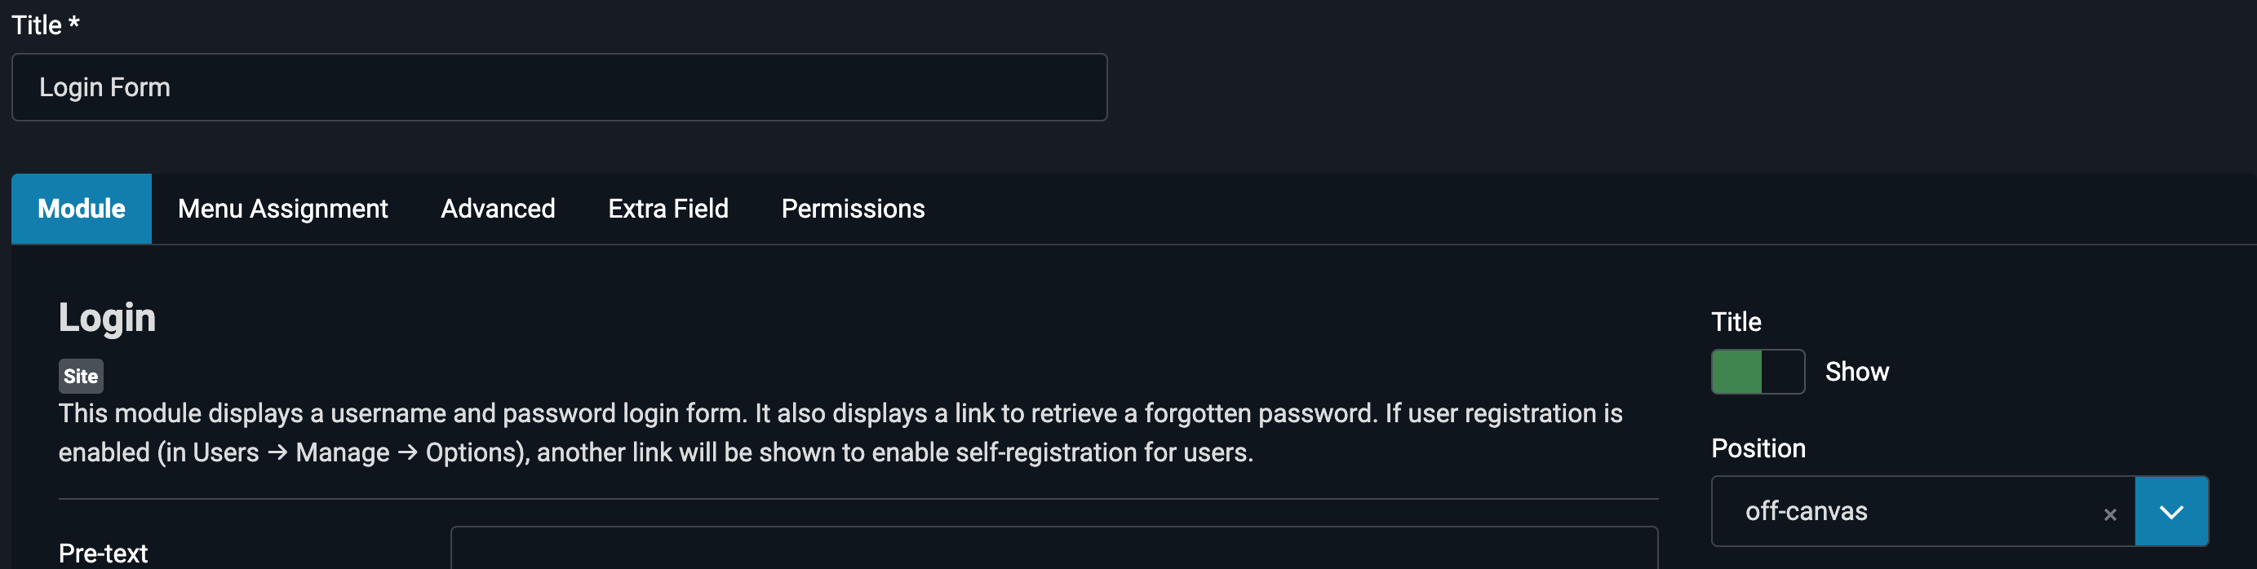The width and height of the screenshot is (2257, 569).
Task: Click into the Pre-text field
Action: (1053, 549)
